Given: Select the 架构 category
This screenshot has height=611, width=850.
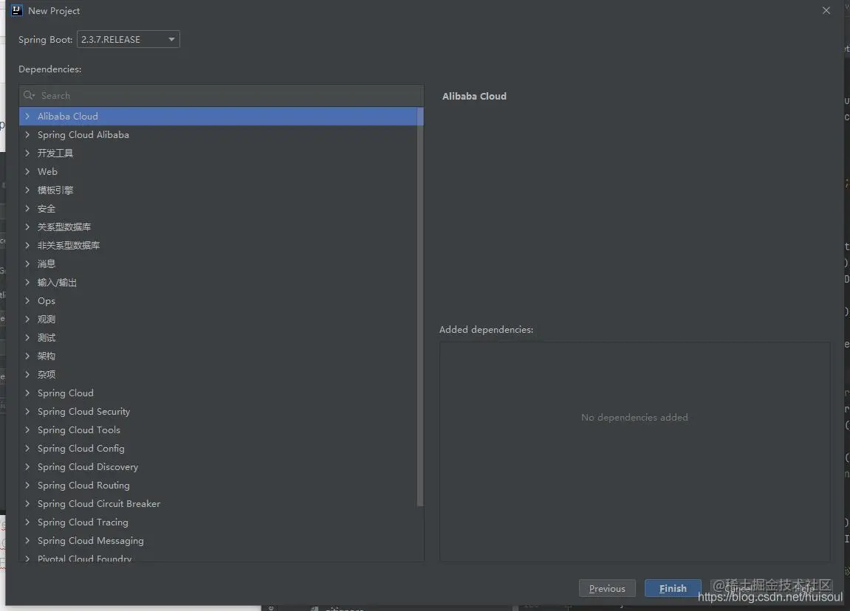Looking at the screenshot, I should (x=218, y=356).
